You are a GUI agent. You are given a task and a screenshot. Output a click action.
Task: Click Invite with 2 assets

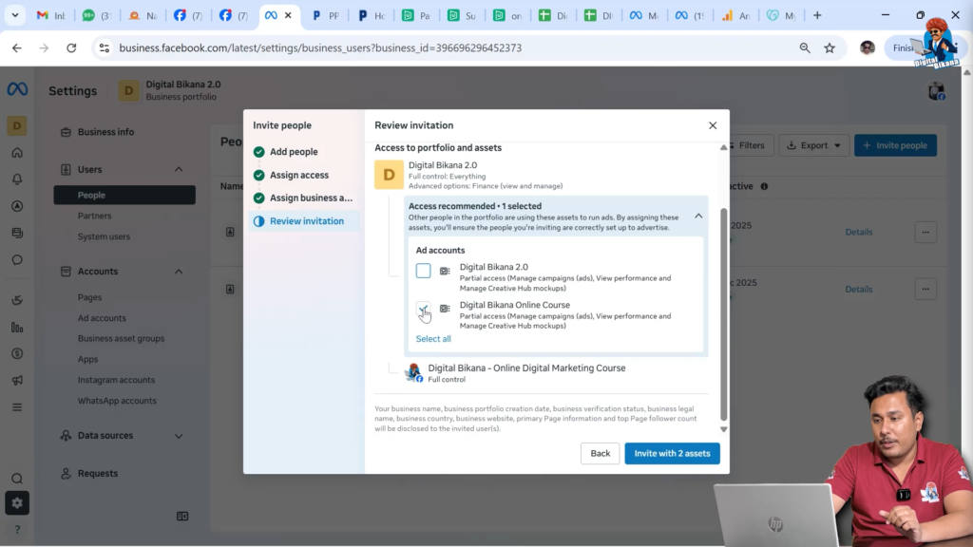pos(672,453)
